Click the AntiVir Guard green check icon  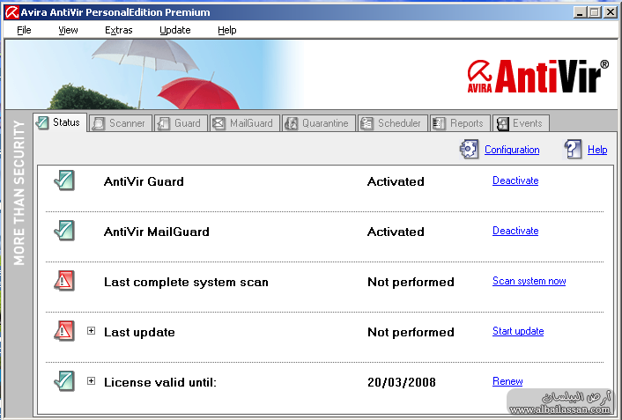click(64, 181)
